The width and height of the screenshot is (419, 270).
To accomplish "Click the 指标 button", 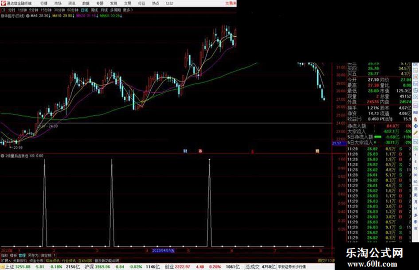I will click(x=5, y=255).
